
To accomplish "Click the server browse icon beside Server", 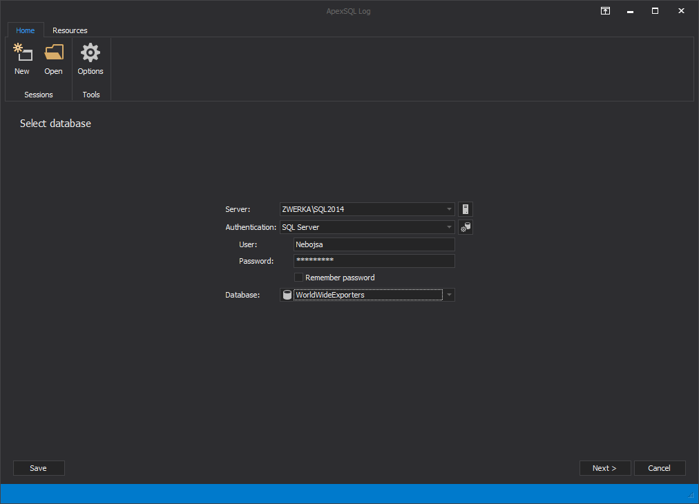I will click(x=466, y=209).
